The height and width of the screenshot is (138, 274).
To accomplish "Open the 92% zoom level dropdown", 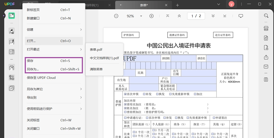I will [141, 16].
